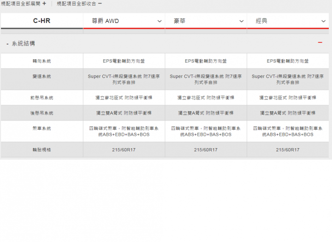Screen dimensions: 332x242
Task: Select ABS+EBD+BAS+BOS brake cell under 豪華
Action: click(206, 131)
